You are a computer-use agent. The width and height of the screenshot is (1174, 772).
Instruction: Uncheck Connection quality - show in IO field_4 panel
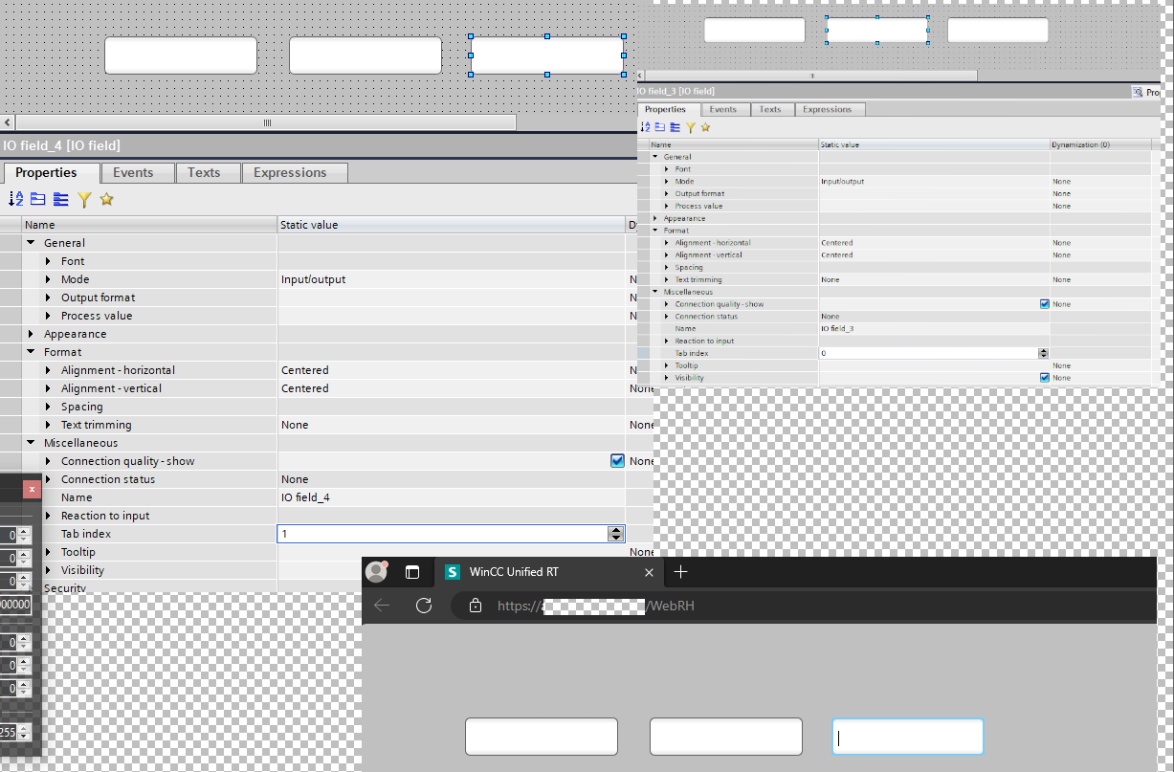click(x=617, y=461)
